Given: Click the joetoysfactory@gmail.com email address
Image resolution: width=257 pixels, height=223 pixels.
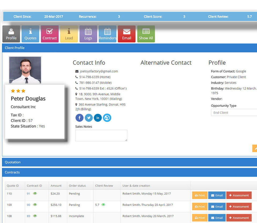Looking at the screenshot, I should (x=99, y=71).
